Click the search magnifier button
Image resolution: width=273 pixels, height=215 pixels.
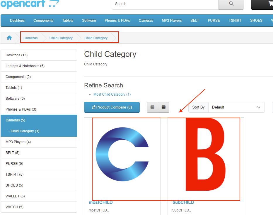tap(231, 4)
